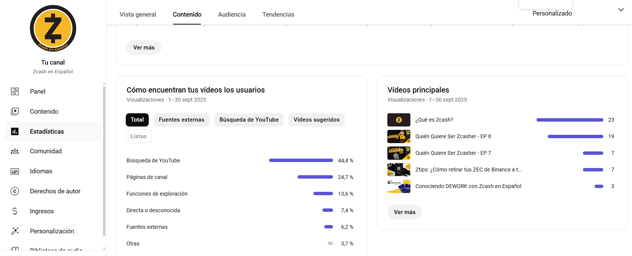
Task: Click the Derechos de autor copyright icon
Action: (15, 191)
